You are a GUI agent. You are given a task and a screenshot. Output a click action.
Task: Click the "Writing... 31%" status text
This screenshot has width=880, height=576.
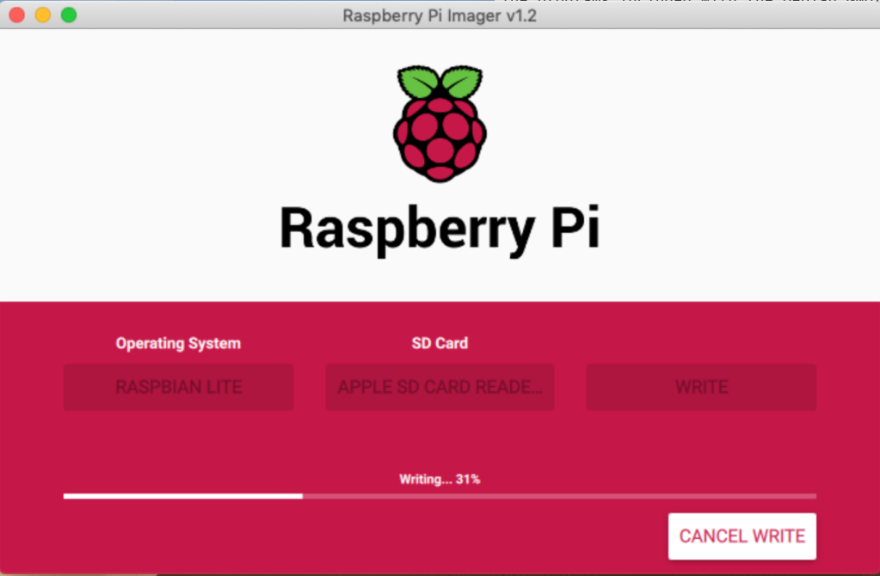click(439, 479)
